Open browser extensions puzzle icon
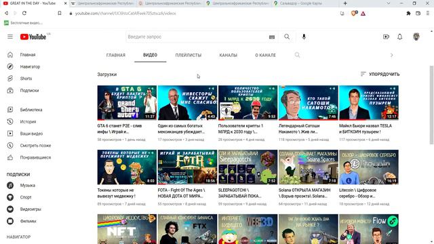The height and width of the screenshot is (244, 434). (408, 13)
